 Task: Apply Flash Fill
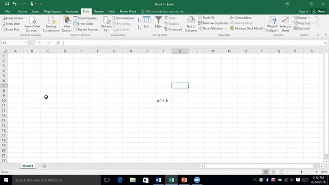pos(206,18)
